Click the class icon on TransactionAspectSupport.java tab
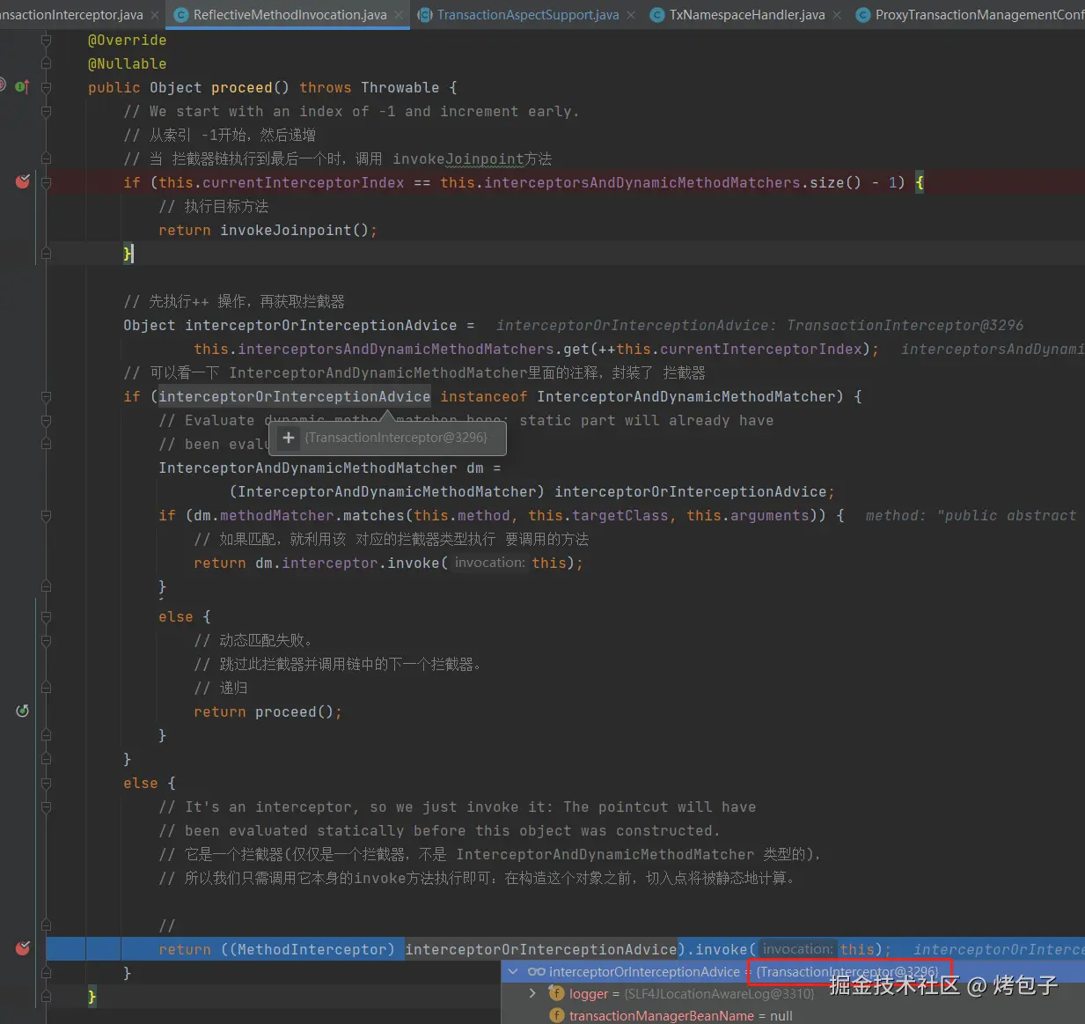Image resolution: width=1085 pixels, height=1024 pixels. tap(425, 15)
